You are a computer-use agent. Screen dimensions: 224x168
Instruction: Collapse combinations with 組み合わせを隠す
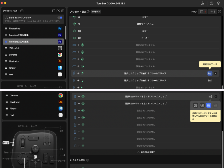coord(146,152)
